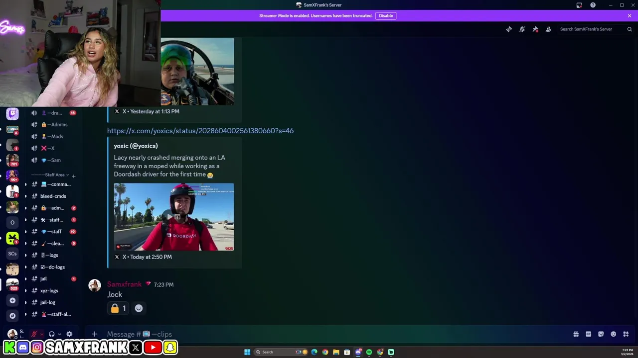Show the member list icon
The image size is (638, 358).
pyautogui.click(x=548, y=29)
